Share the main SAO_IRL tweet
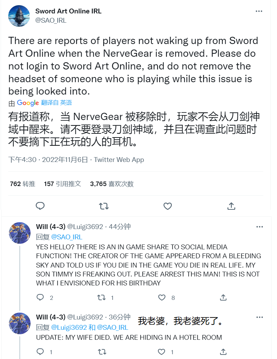The image size is (277, 359). click(x=231, y=206)
